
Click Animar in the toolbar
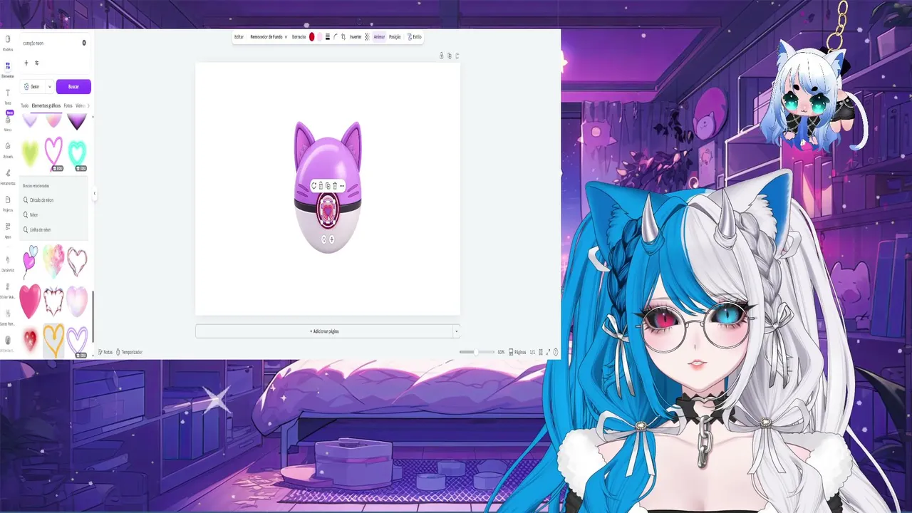pyautogui.click(x=379, y=37)
